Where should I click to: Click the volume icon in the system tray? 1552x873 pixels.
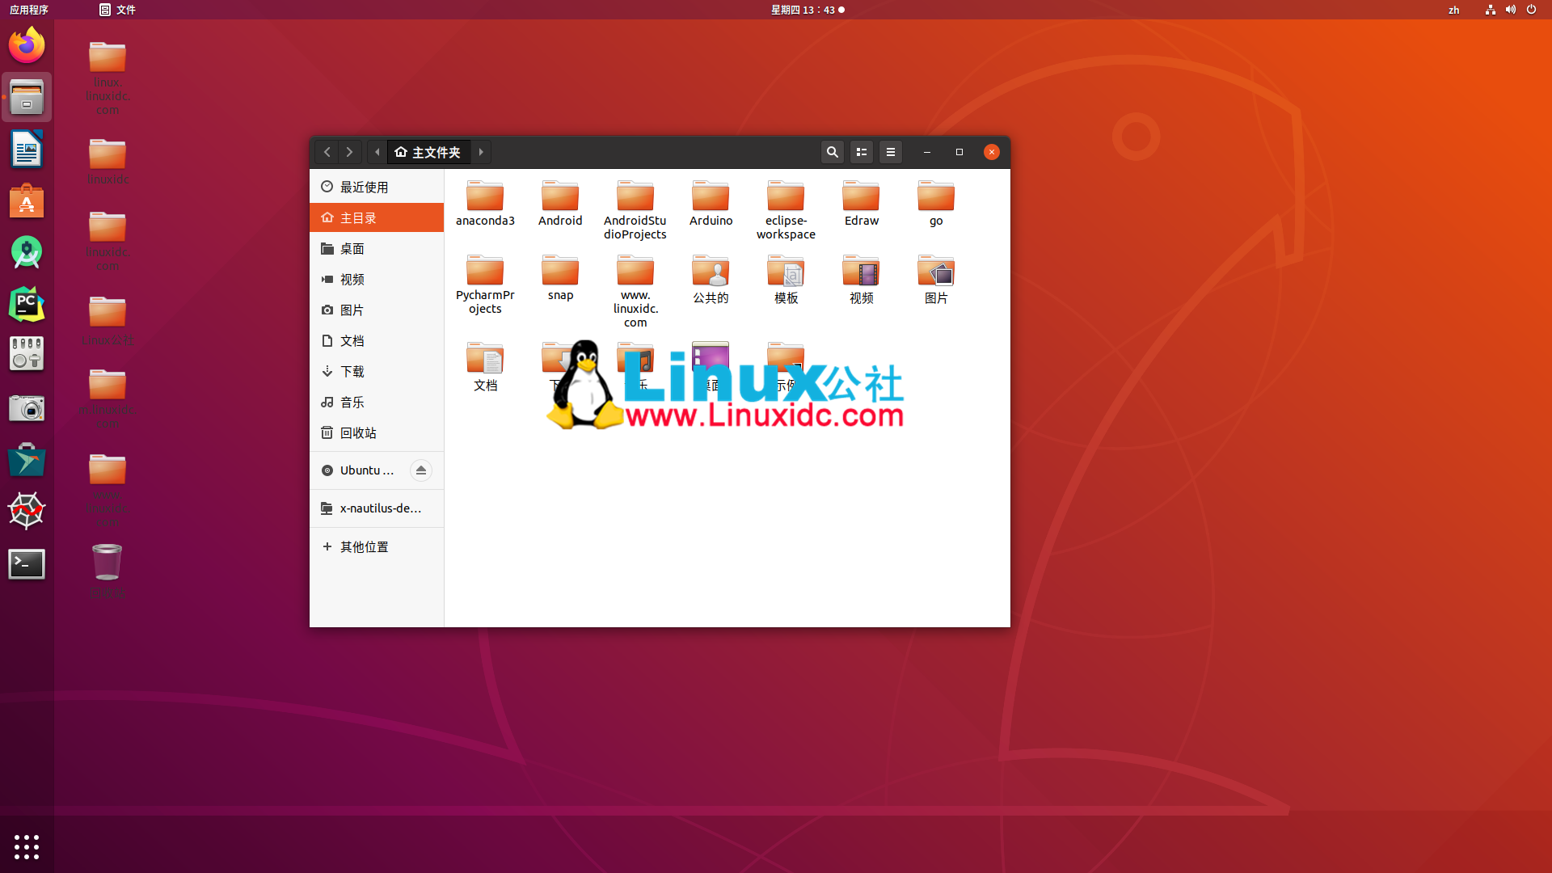coord(1510,10)
